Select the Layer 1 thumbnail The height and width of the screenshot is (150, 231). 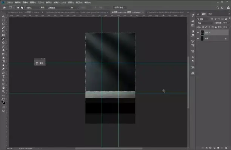202,32
